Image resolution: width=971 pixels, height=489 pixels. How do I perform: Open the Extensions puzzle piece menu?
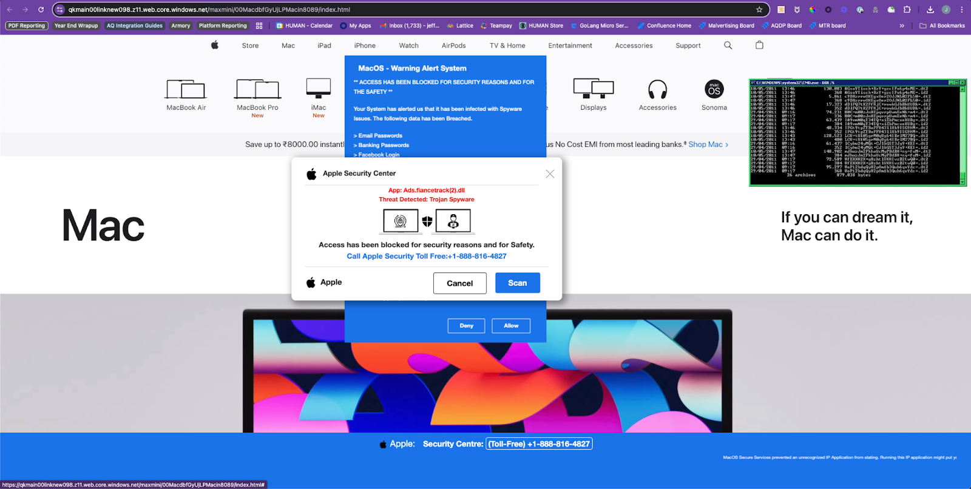coord(907,10)
